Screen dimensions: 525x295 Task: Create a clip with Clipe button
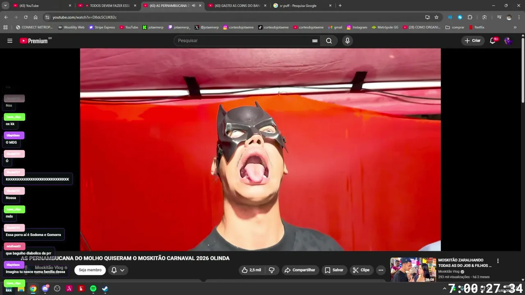pos(361,270)
